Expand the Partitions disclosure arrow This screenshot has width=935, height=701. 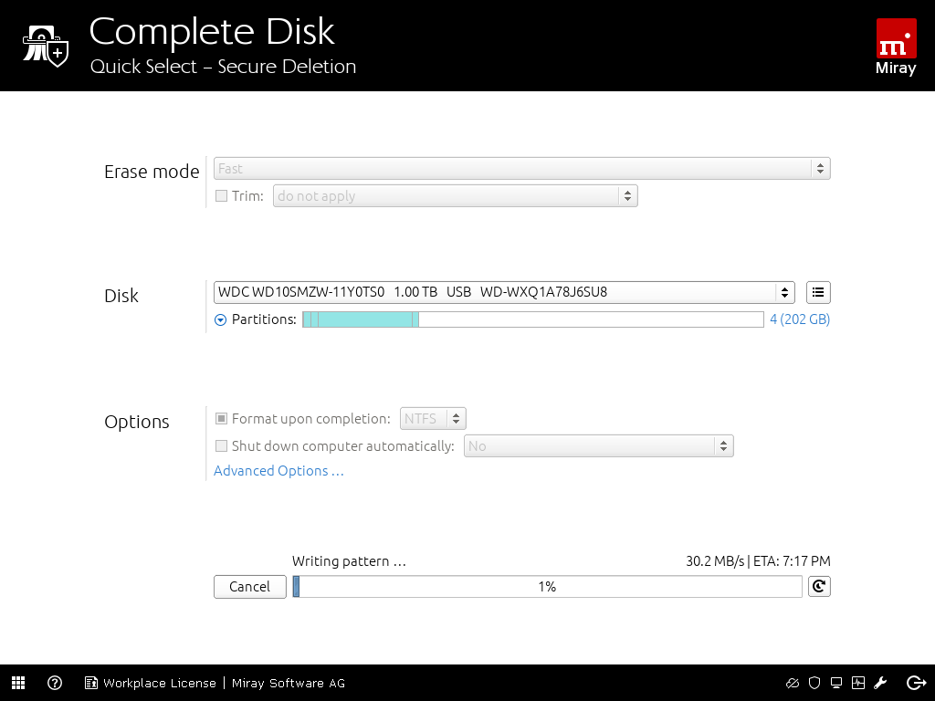pyautogui.click(x=220, y=319)
